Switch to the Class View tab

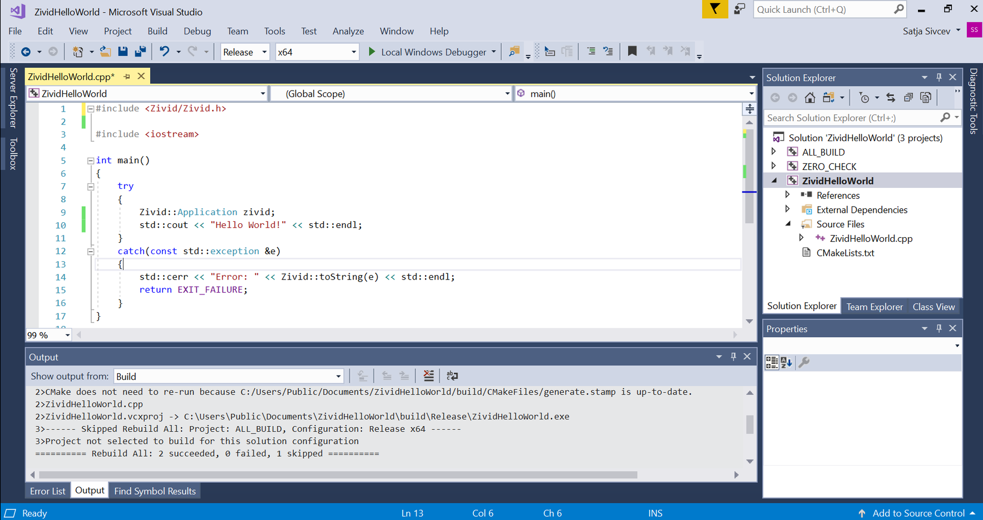coord(933,307)
